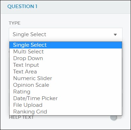The image size is (131, 130).
Task: Click the TYPE combo box showing Single Select
Action: point(66,34)
